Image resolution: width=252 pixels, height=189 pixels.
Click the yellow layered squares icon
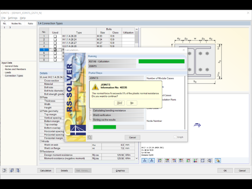point(218,160)
